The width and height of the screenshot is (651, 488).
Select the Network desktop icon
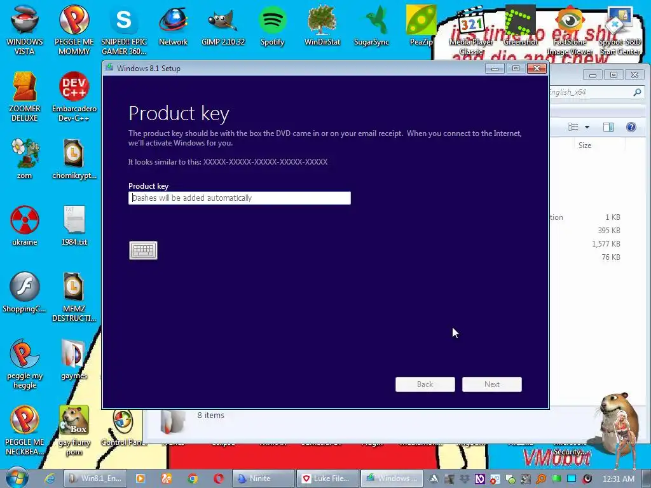point(173,25)
